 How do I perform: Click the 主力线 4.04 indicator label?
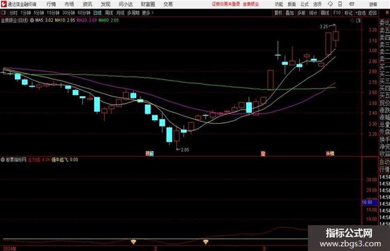(x=39, y=160)
